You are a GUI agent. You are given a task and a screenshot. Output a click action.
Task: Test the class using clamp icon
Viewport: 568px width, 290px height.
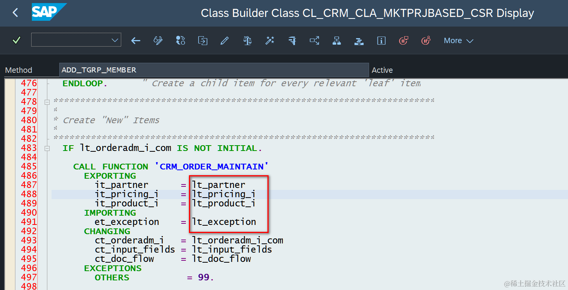pyautogui.click(x=292, y=40)
